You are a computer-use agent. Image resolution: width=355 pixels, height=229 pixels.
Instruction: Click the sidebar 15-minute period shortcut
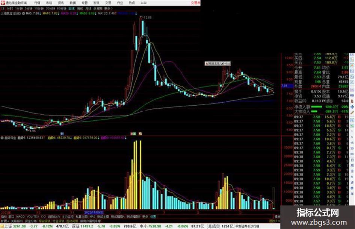pyautogui.click(x=352, y=143)
